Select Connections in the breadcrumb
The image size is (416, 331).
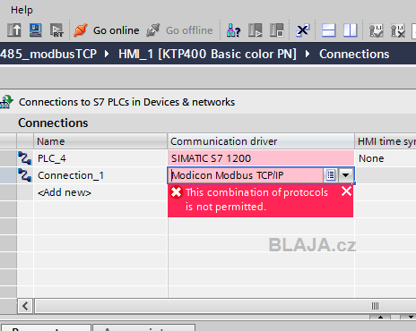click(x=354, y=54)
